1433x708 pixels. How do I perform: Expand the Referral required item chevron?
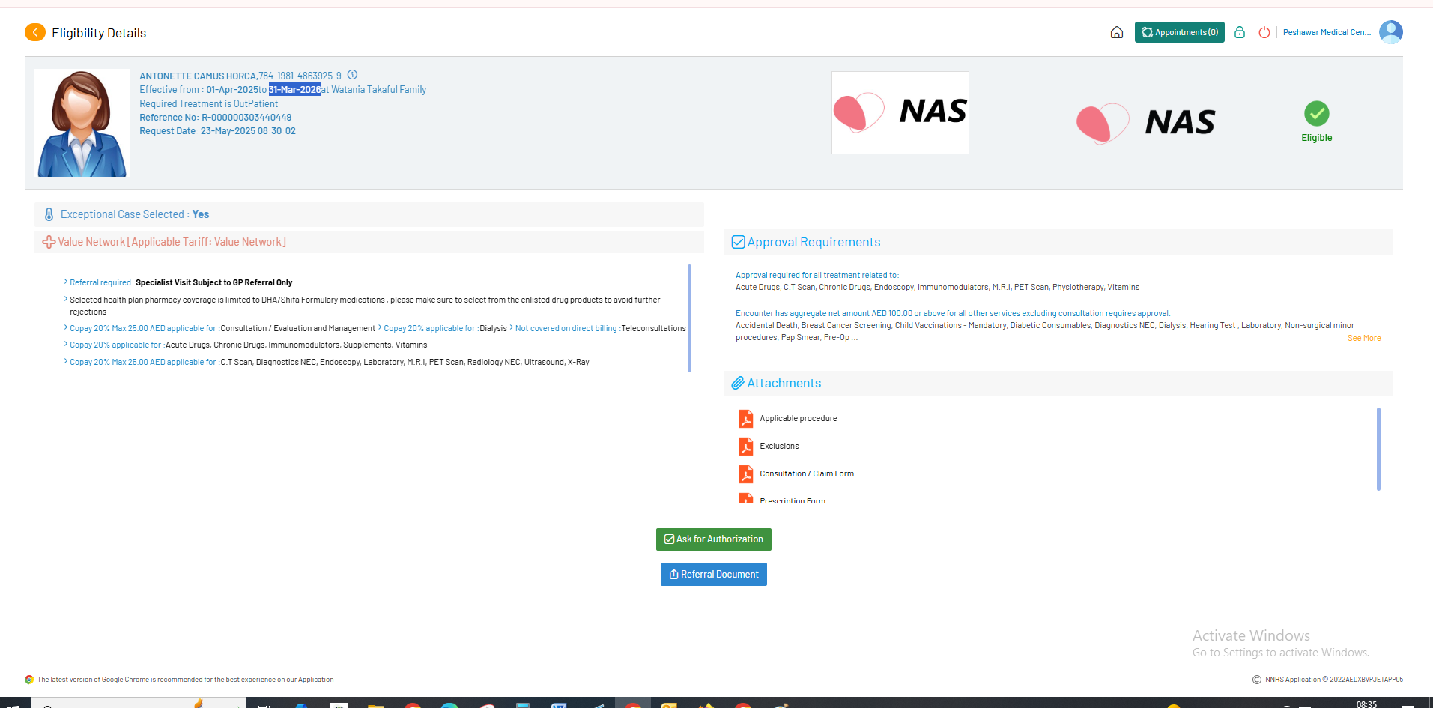[x=66, y=282]
